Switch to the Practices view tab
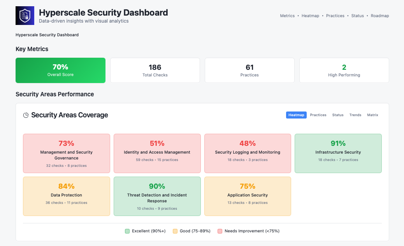The width and height of the screenshot is (404, 246). [x=318, y=115]
